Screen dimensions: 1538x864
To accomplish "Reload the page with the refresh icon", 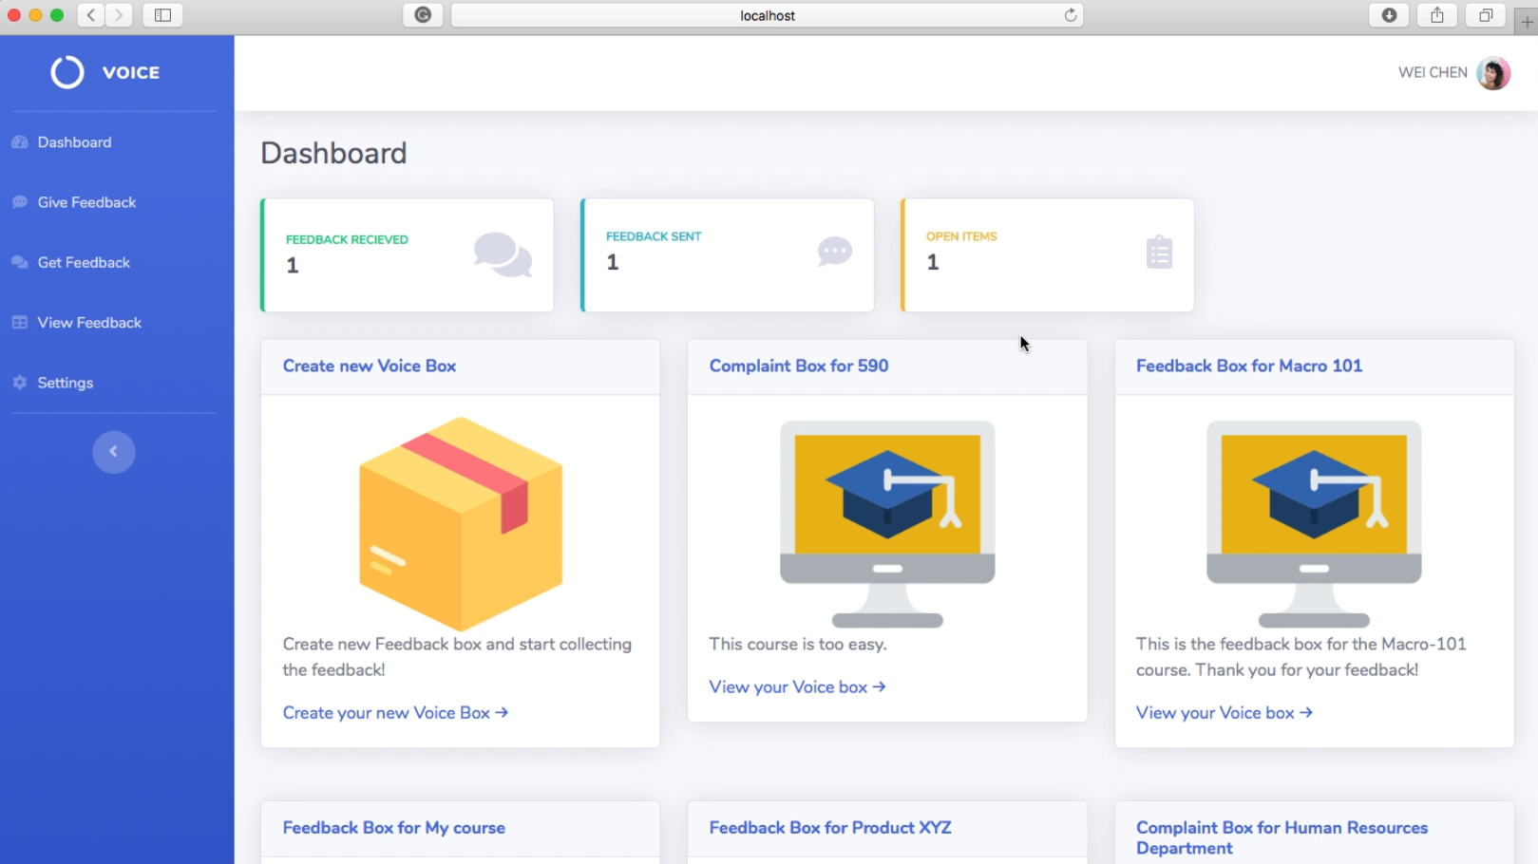I will [x=1071, y=15].
